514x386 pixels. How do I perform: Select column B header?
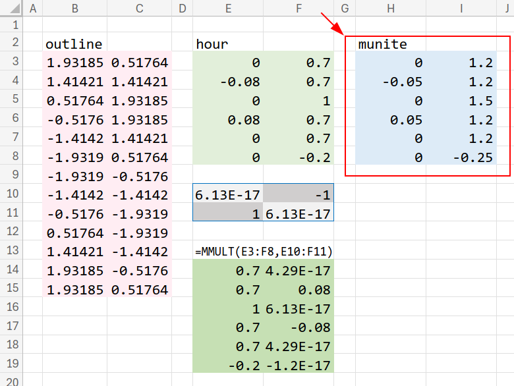click(74, 9)
